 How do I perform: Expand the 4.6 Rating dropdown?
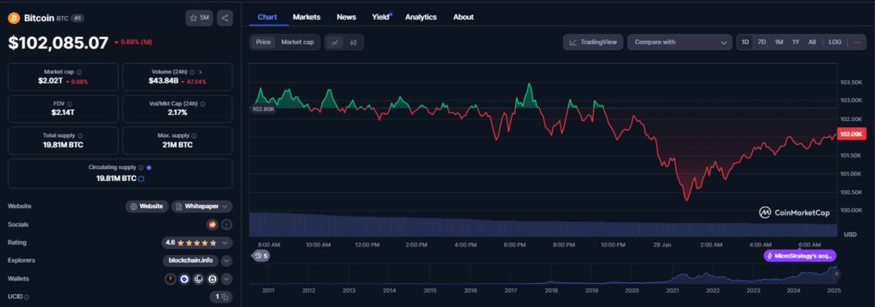pyautogui.click(x=197, y=243)
